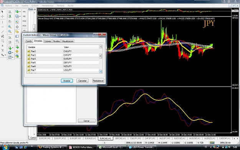Click the inputs list scroll down arrow
Image resolution: width=240 pixels, height=150 pixels.
pos(101,71)
